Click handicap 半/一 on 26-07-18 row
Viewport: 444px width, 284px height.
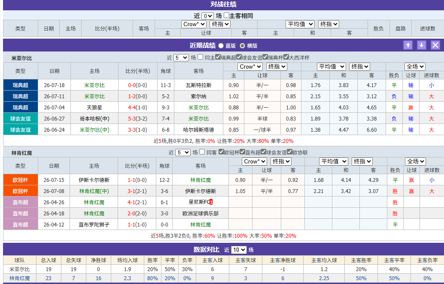pos(262,85)
